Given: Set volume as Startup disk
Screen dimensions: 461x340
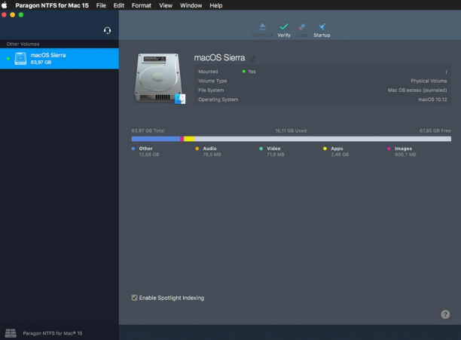Looking at the screenshot, I should click(x=322, y=30).
